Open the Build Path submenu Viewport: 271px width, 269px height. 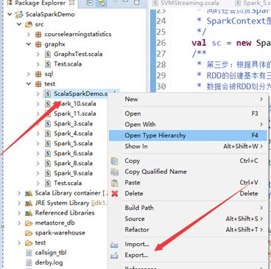(x=188, y=208)
